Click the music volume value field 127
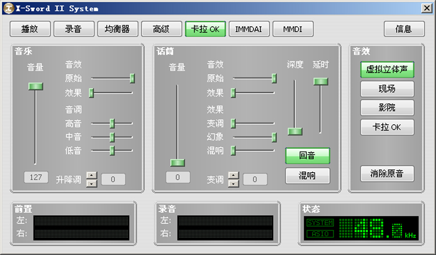The height and width of the screenshot is (255, 436). [x=35, y=177]
